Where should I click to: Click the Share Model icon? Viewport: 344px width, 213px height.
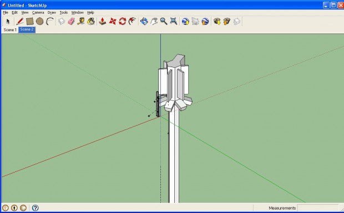point(227,21)
